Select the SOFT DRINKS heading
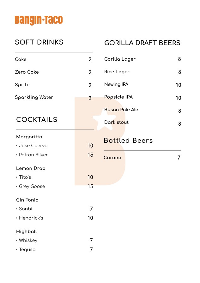This screenshot has width=200, height=283. pos(39,42)
